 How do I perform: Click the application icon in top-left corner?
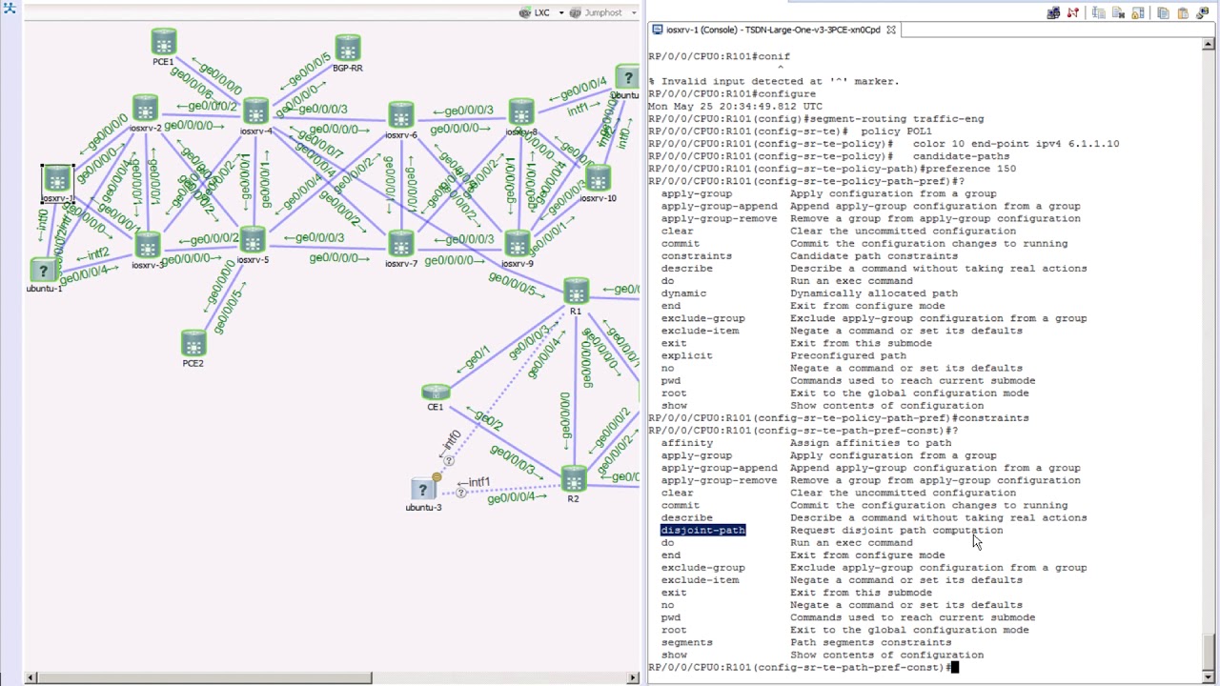pos(10,9)
